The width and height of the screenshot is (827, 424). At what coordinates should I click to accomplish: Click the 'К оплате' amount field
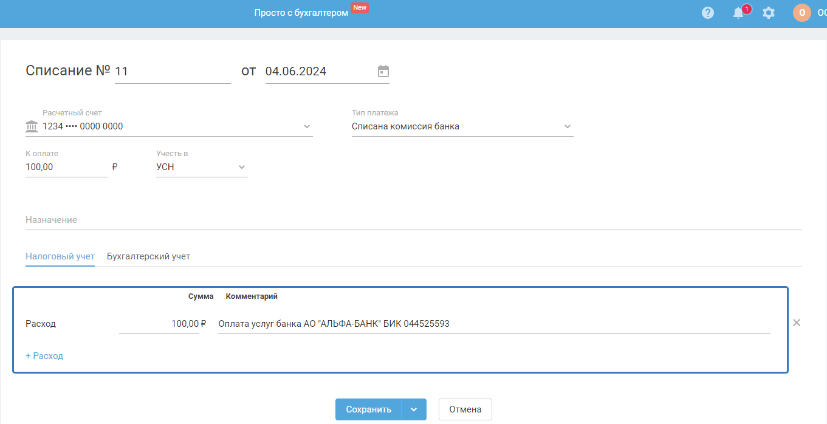pos(66,167)
